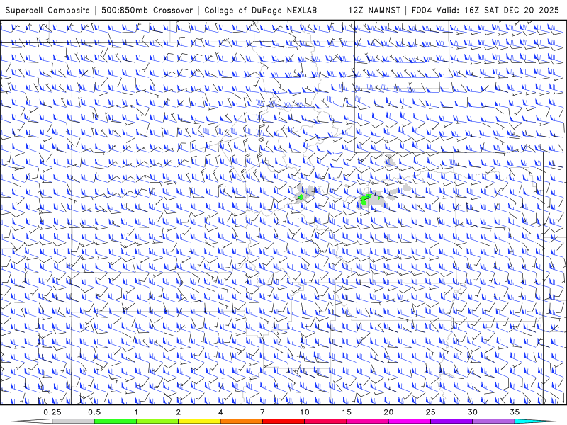This screenshot has height=425, width=567.
Task: Click the '10' color bar tick label
Action: (305, 412)
